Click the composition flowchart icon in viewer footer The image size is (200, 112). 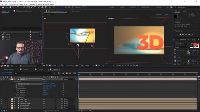(x=134, y=66)
